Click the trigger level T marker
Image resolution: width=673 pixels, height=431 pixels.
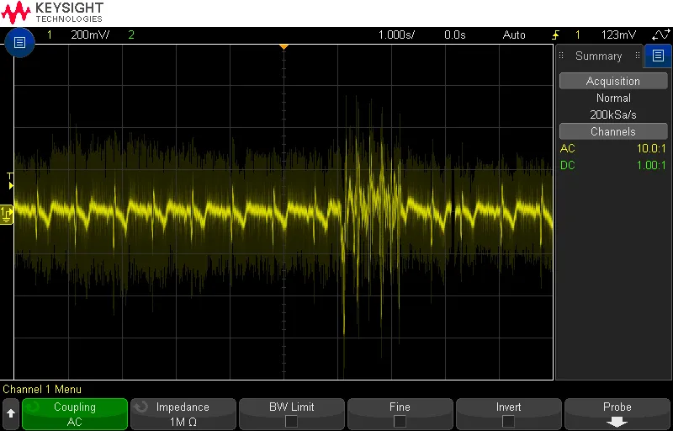click(10, 180)
